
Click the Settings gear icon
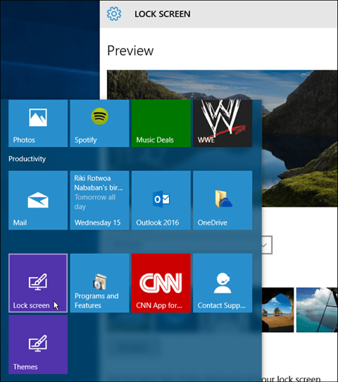(114, 13)
